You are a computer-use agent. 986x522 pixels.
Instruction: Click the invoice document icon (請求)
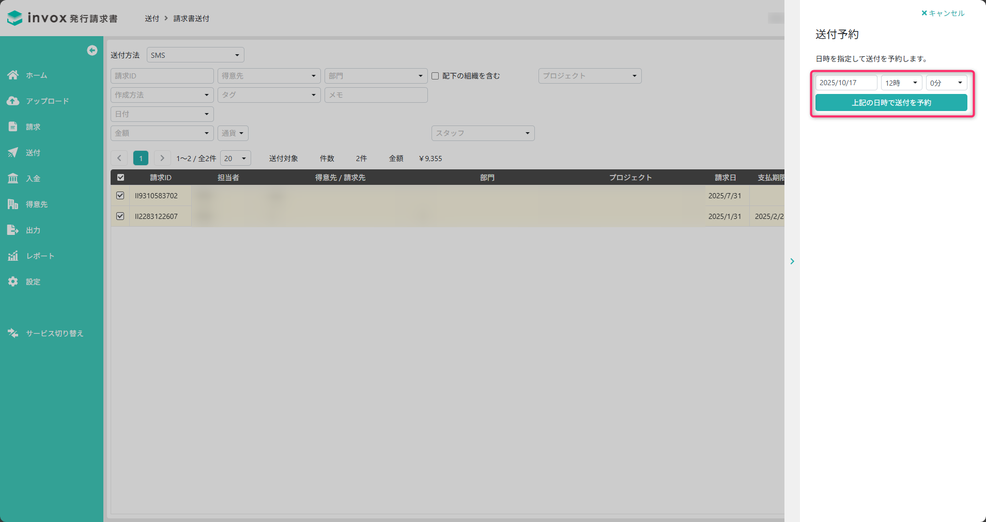pos(13,126)
